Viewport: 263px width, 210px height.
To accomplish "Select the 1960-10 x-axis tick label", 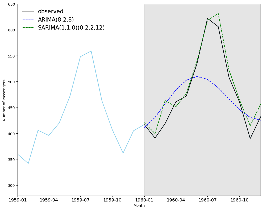I will click(239, 199).
